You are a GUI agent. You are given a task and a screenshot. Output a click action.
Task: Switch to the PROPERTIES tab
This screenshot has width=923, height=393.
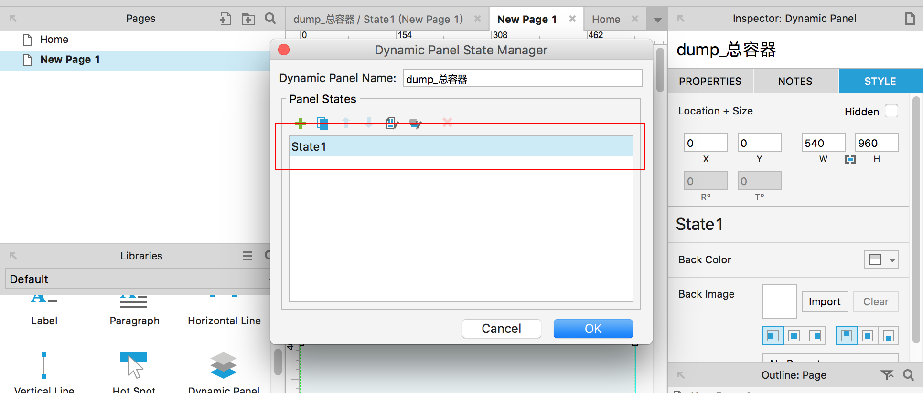(x=710, y=81)
